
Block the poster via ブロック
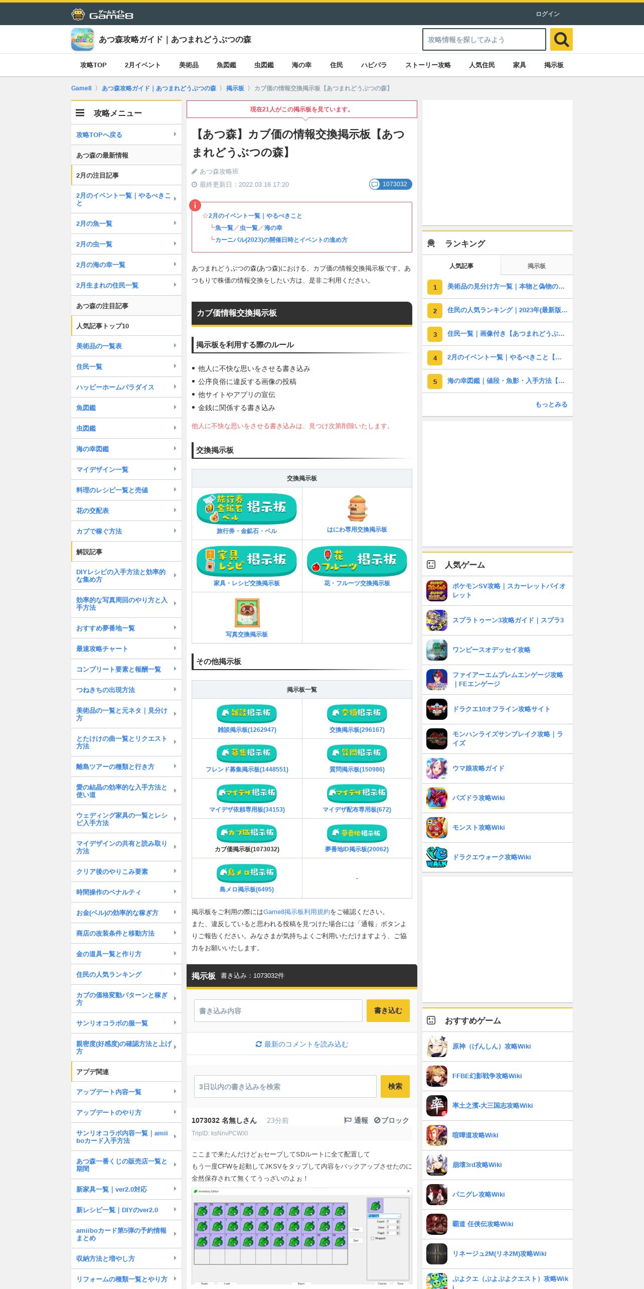[392, 1120]
